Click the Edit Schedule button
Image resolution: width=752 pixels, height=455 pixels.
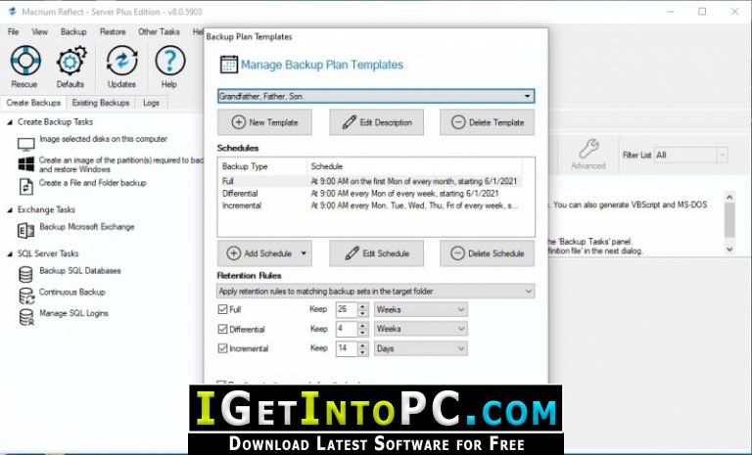[x=376, y=253]
